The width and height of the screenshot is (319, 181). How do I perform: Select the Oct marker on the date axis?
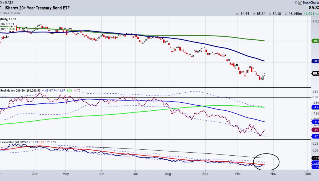[x=238, y=174]
